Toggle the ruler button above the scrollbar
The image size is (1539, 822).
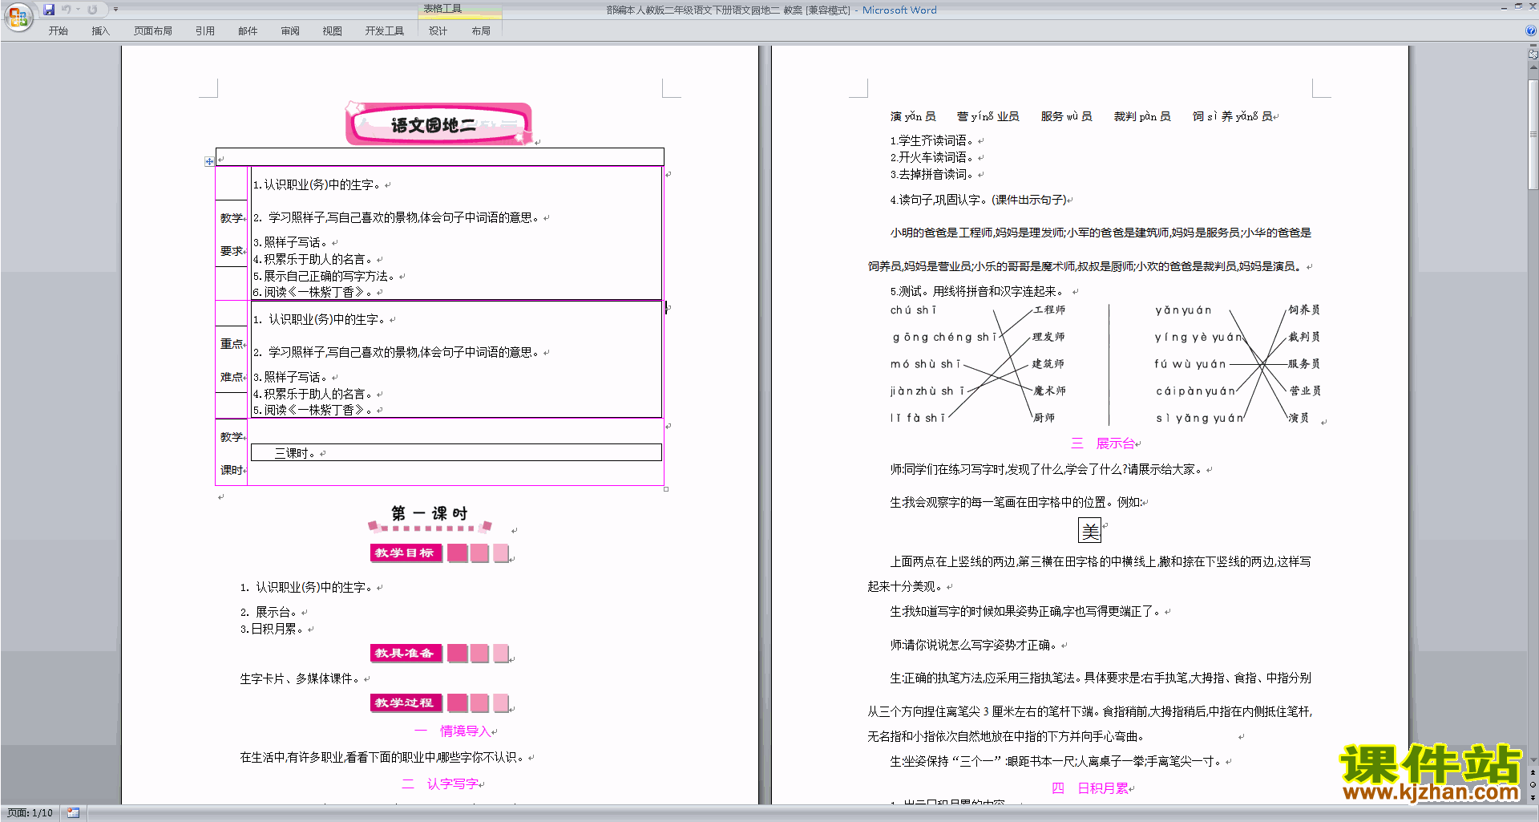point(1533,54)
